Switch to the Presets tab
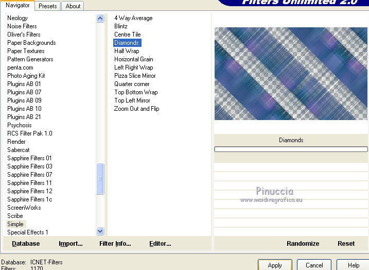Image resolution: width=369 pixels, height=270 pixels. click(x=48, y=6)
